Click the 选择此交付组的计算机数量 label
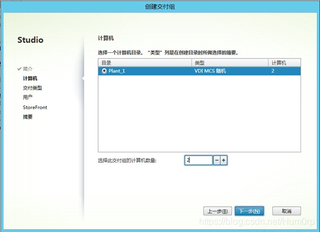 (127, 161)
